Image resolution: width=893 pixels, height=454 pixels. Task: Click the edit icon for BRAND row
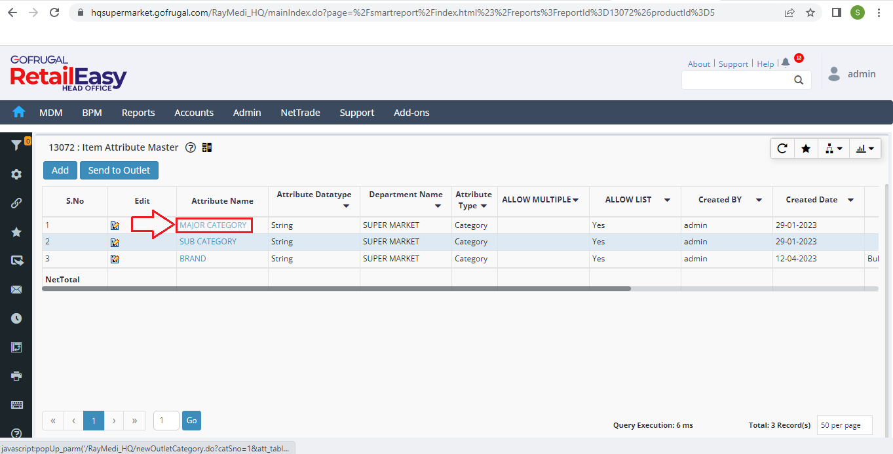point(115,259)
